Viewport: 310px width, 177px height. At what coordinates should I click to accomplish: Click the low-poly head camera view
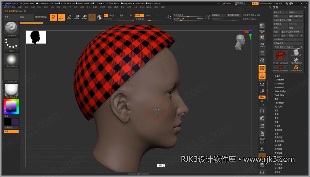240,42
